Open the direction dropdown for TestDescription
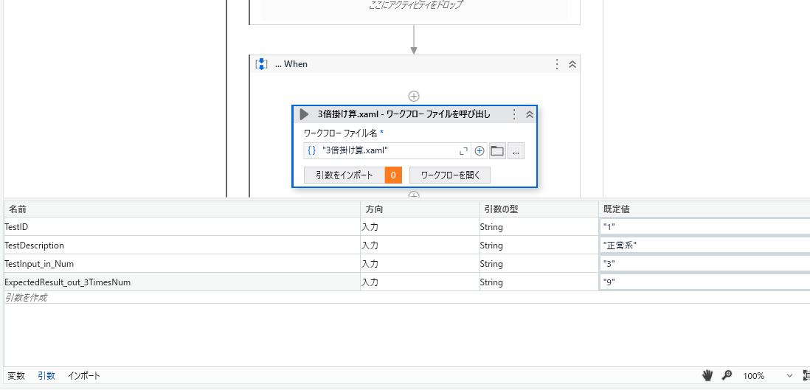This screenshot has width=810, height=390. pyautogui.click(x=420, y=246)
